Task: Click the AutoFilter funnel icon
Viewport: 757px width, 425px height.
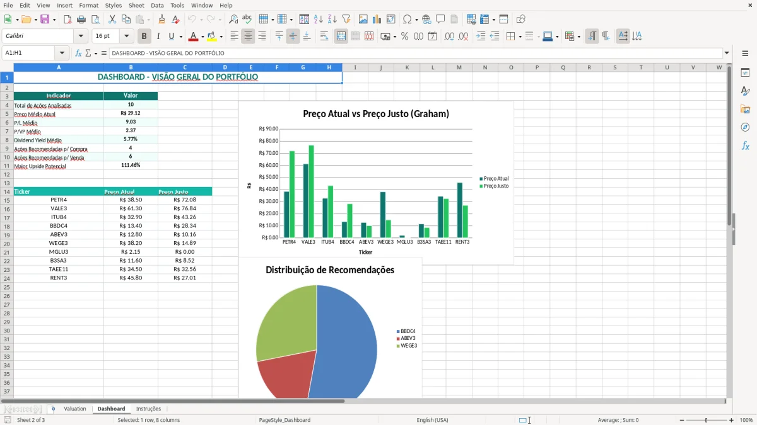Action: (346, 20)
